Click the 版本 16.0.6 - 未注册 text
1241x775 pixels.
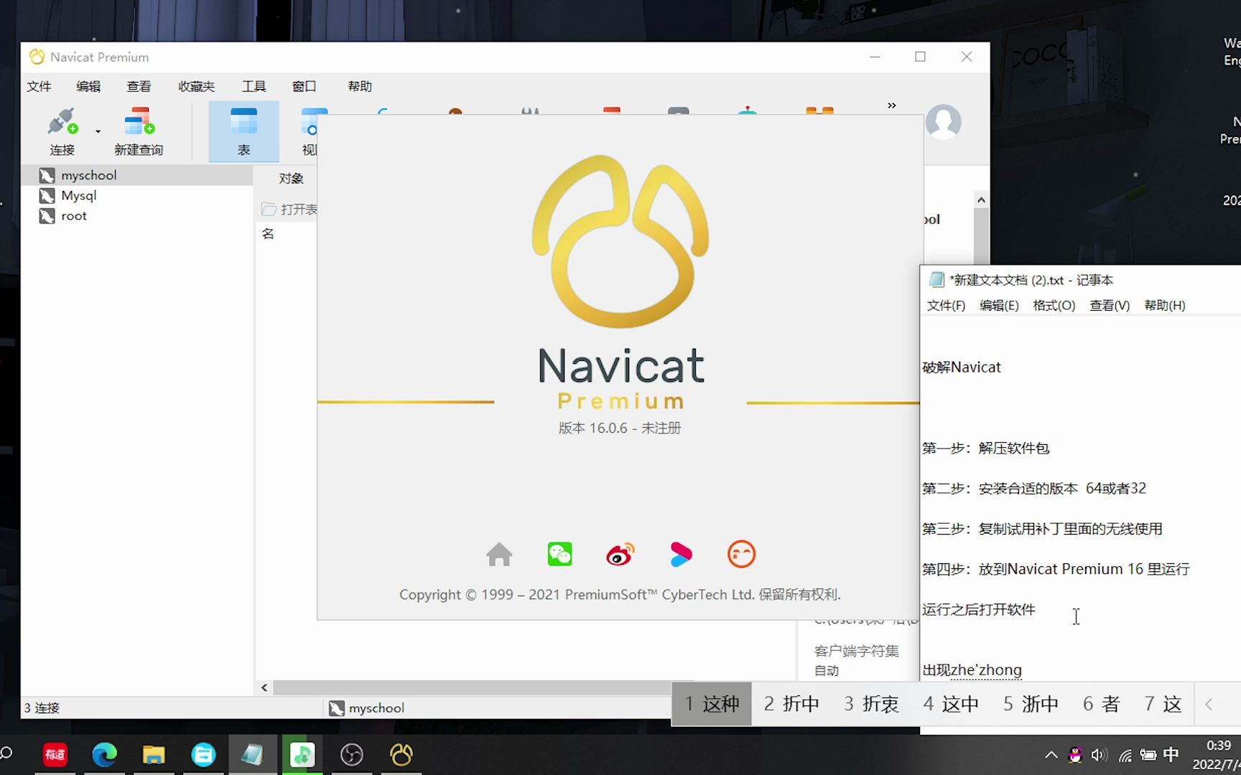(620, 428)
